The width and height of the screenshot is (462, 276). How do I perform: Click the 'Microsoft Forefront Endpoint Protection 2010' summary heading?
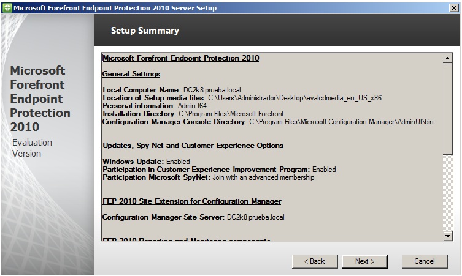[180, 58]
